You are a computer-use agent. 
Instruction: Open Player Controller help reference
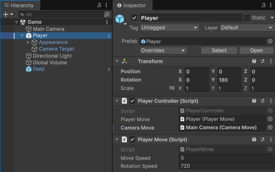[254, 101]
